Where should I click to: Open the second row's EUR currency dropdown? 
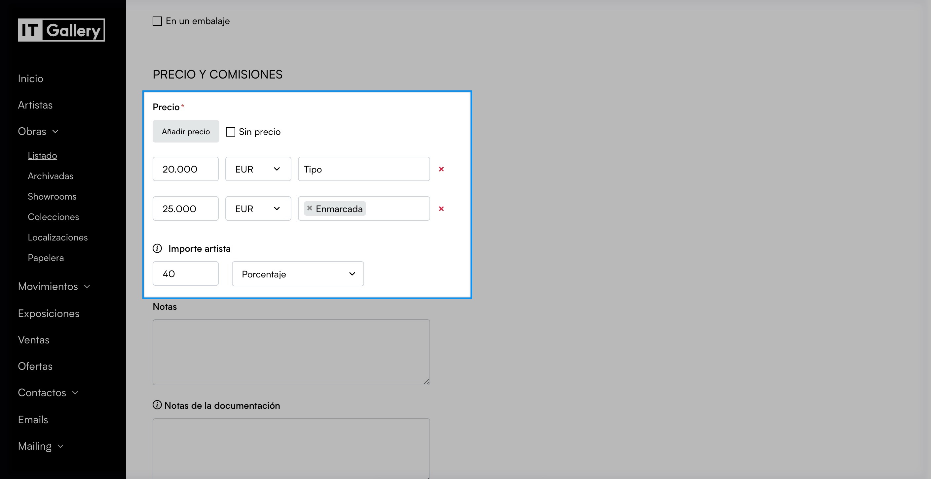tap(258, 209)
